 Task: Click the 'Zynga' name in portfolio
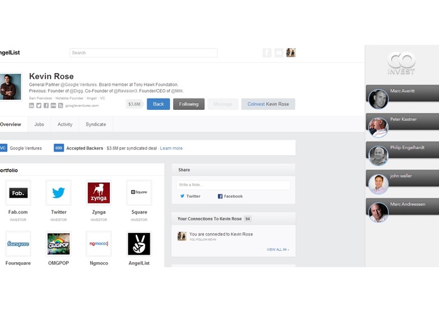click(x=99, y=212)
